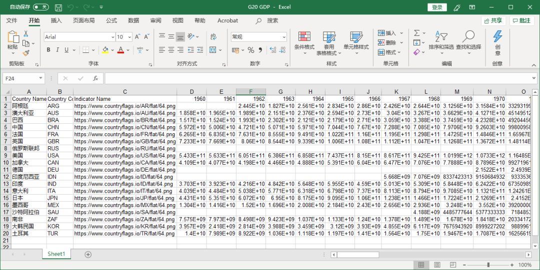Toggle the AutoSave switch off/on

click(40, 7)
